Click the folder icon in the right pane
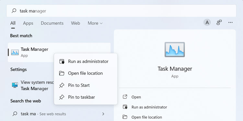 (125, 117)
